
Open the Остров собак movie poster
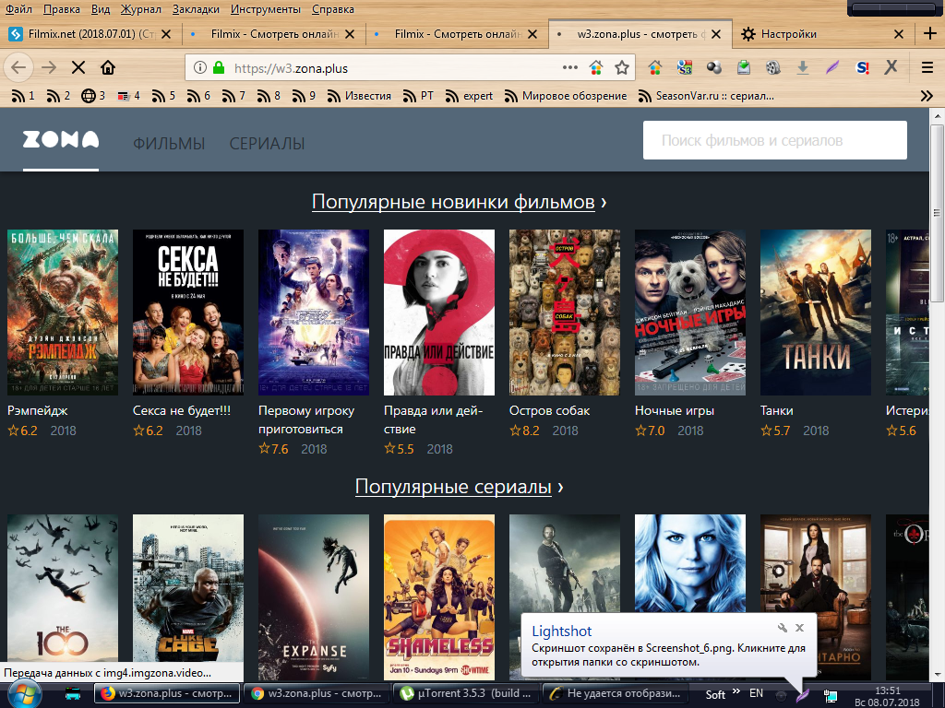pos(565,313)
